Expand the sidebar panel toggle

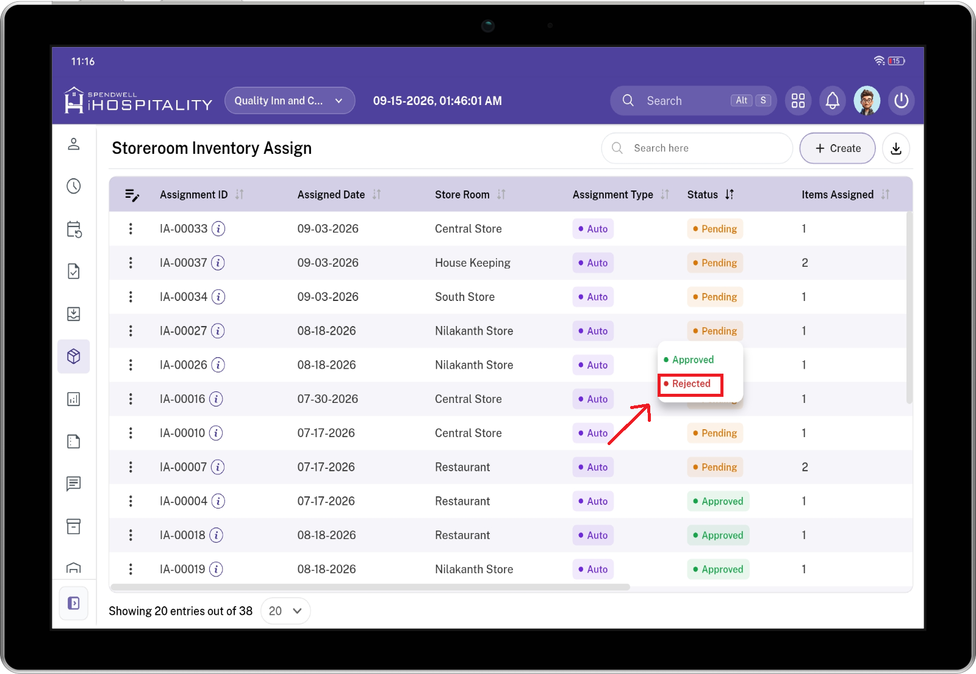click(74, 603)
